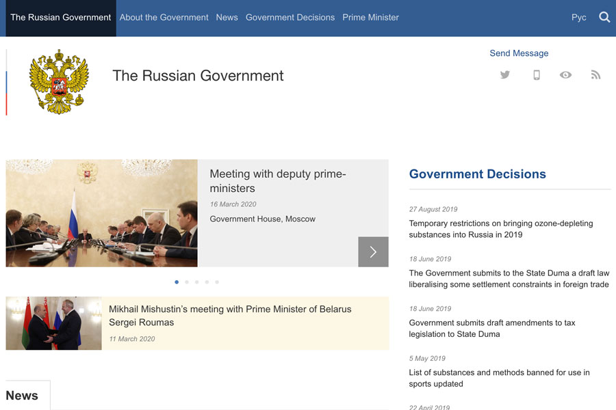
Task: Click the 16 March 2020 date
Action: click(x=233, y=204)
